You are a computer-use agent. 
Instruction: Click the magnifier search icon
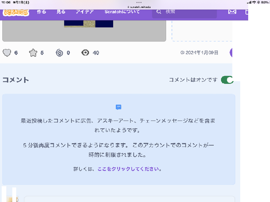159,12
